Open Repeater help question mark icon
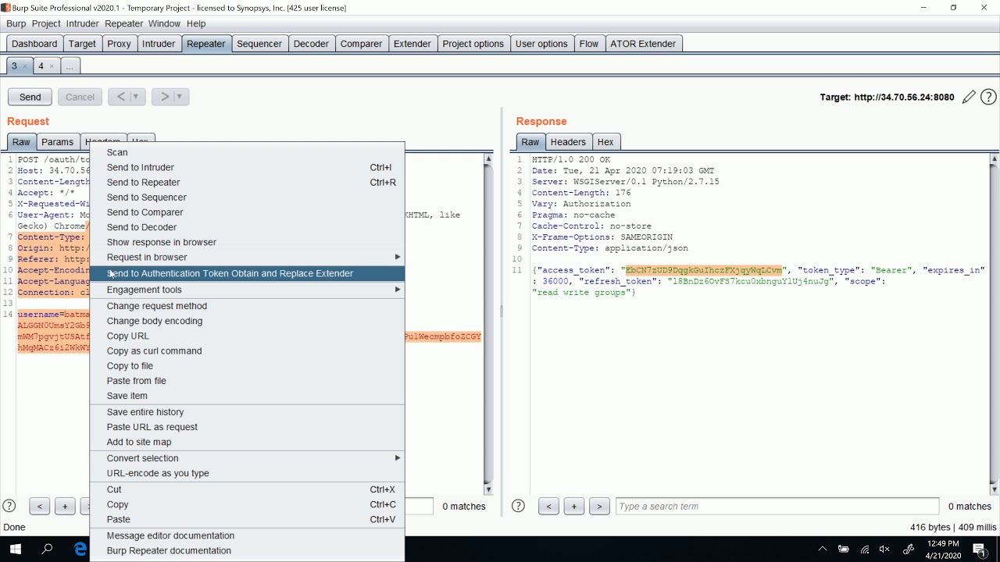 click(988, 97)
